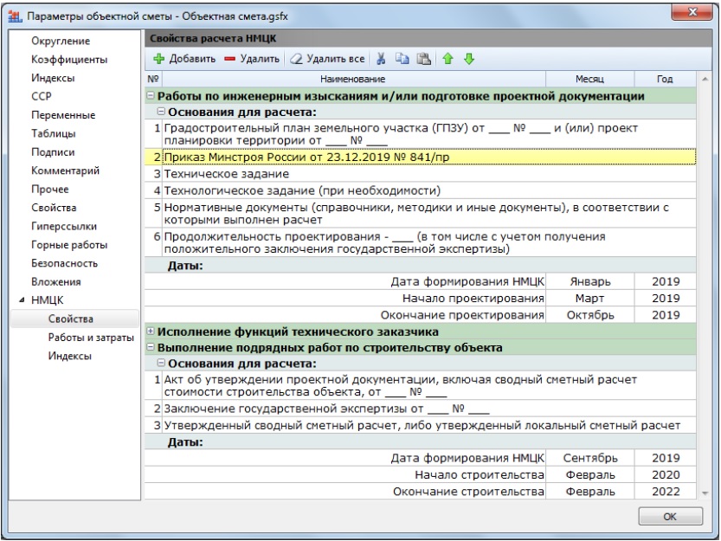The width and height of the screenshot is (721, 541).
Task: Click the Октябрь cell for Окончание проектирования
Action: pos(590,315)
